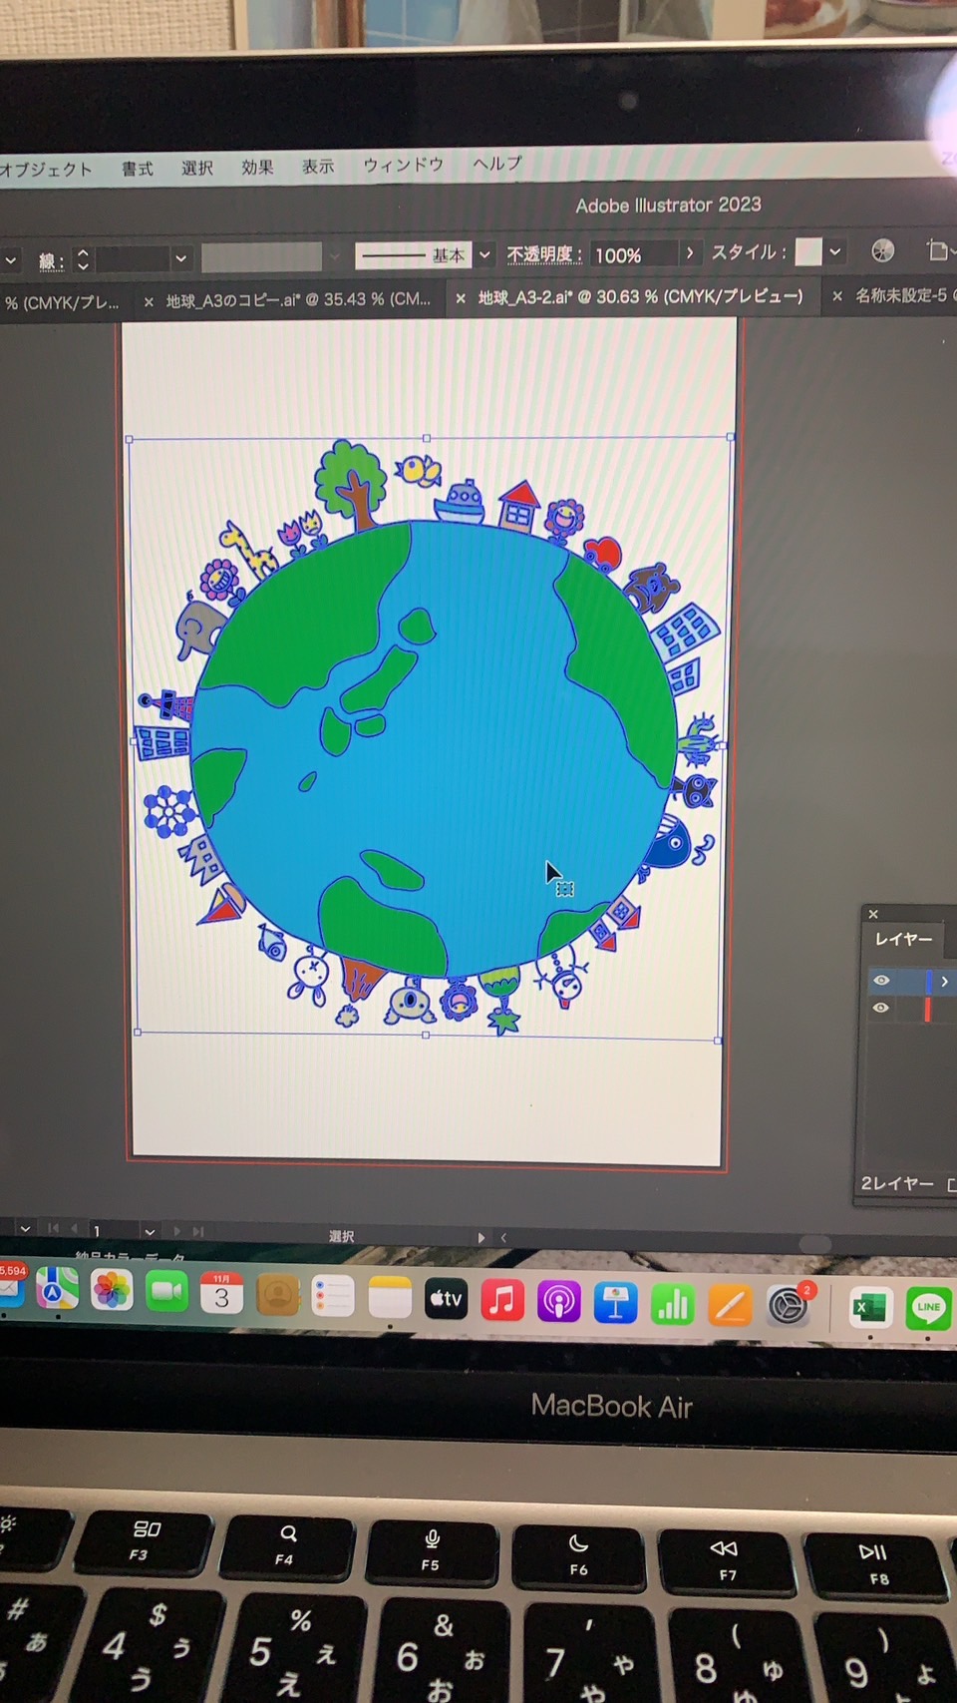Image resolution: width=957 pixels, height=1703 pixels.
Task: Open Keynote from the Dock
Action: (615, 1303)
